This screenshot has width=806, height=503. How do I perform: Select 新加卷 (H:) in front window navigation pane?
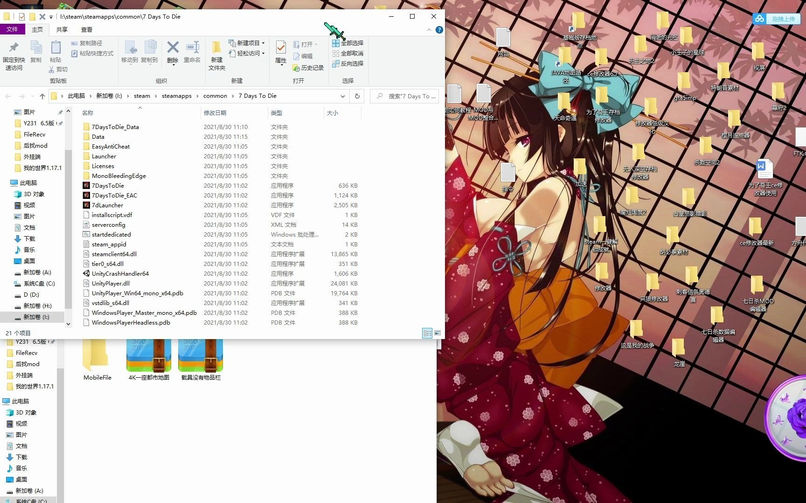point(37,306)
